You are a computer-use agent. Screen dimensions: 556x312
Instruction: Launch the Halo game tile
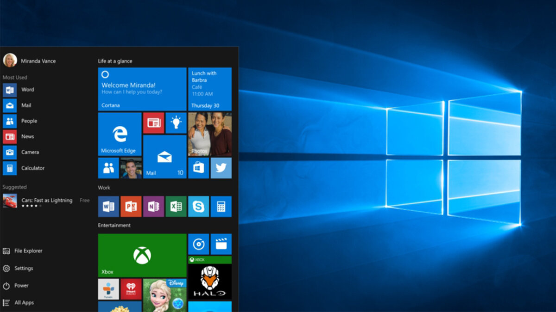(x=210, y=278)
